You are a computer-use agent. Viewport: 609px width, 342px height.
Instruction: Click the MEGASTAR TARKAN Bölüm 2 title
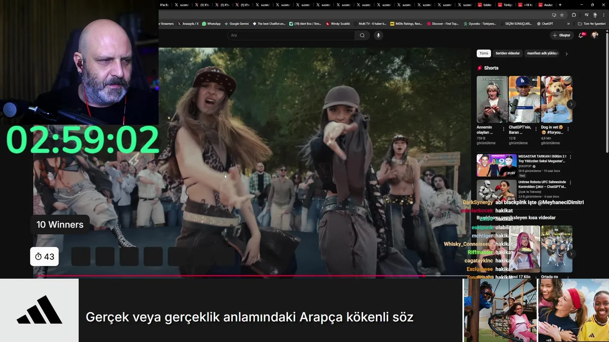click(x=542, y=159)
